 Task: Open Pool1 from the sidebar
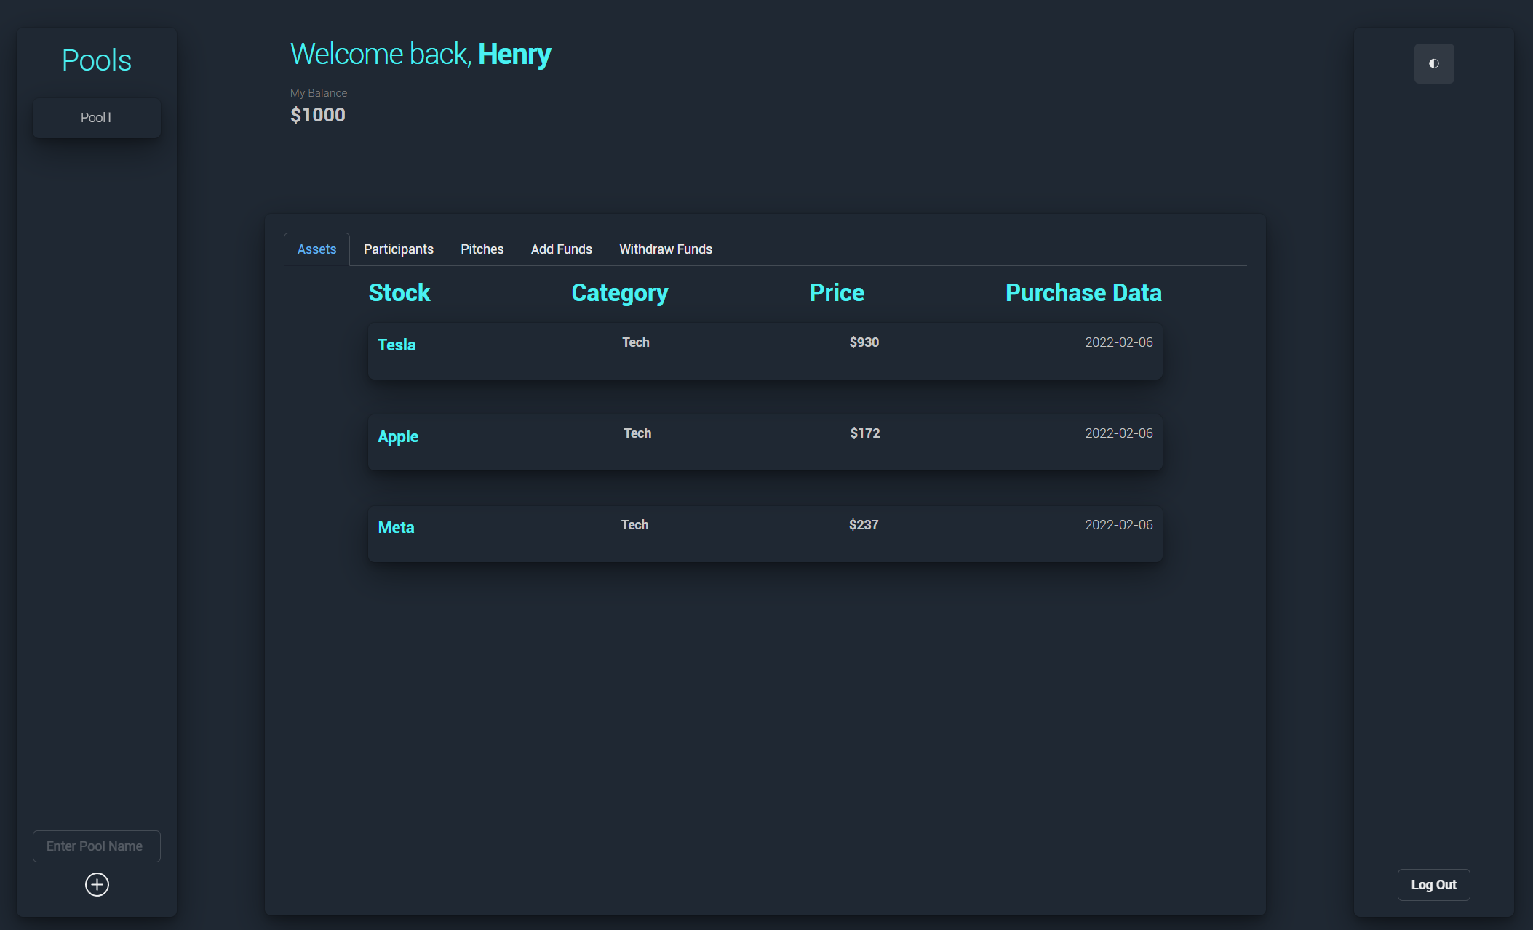[x=96, y=117]
